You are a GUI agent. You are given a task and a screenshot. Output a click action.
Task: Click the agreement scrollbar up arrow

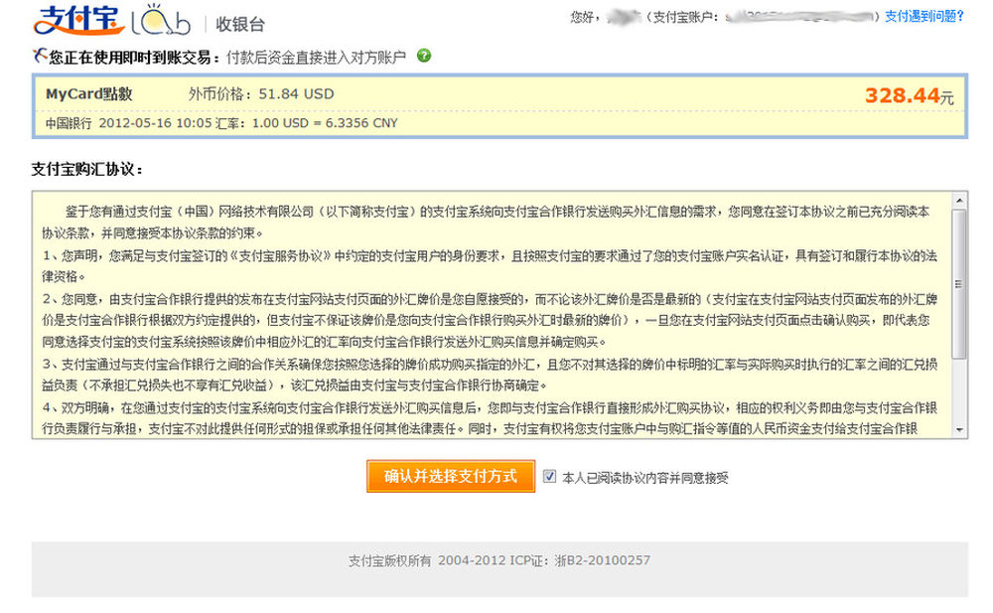(x=959, y=201)
